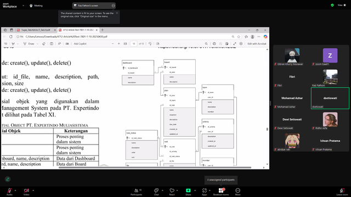Viewport: 351px width, 197px height.
Task: Open the View layout menu
Action: click(341, 5)
